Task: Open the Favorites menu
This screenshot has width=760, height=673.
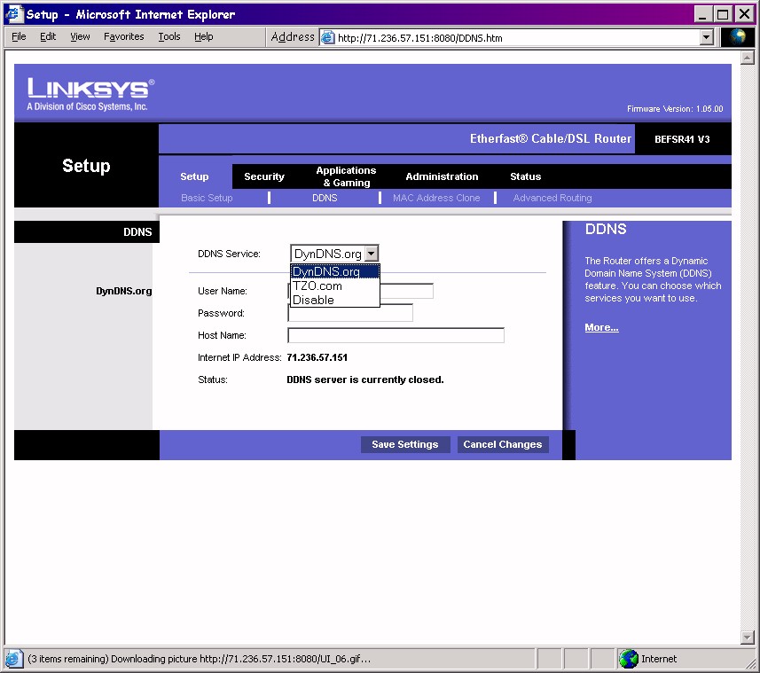Action: point(123,36)
